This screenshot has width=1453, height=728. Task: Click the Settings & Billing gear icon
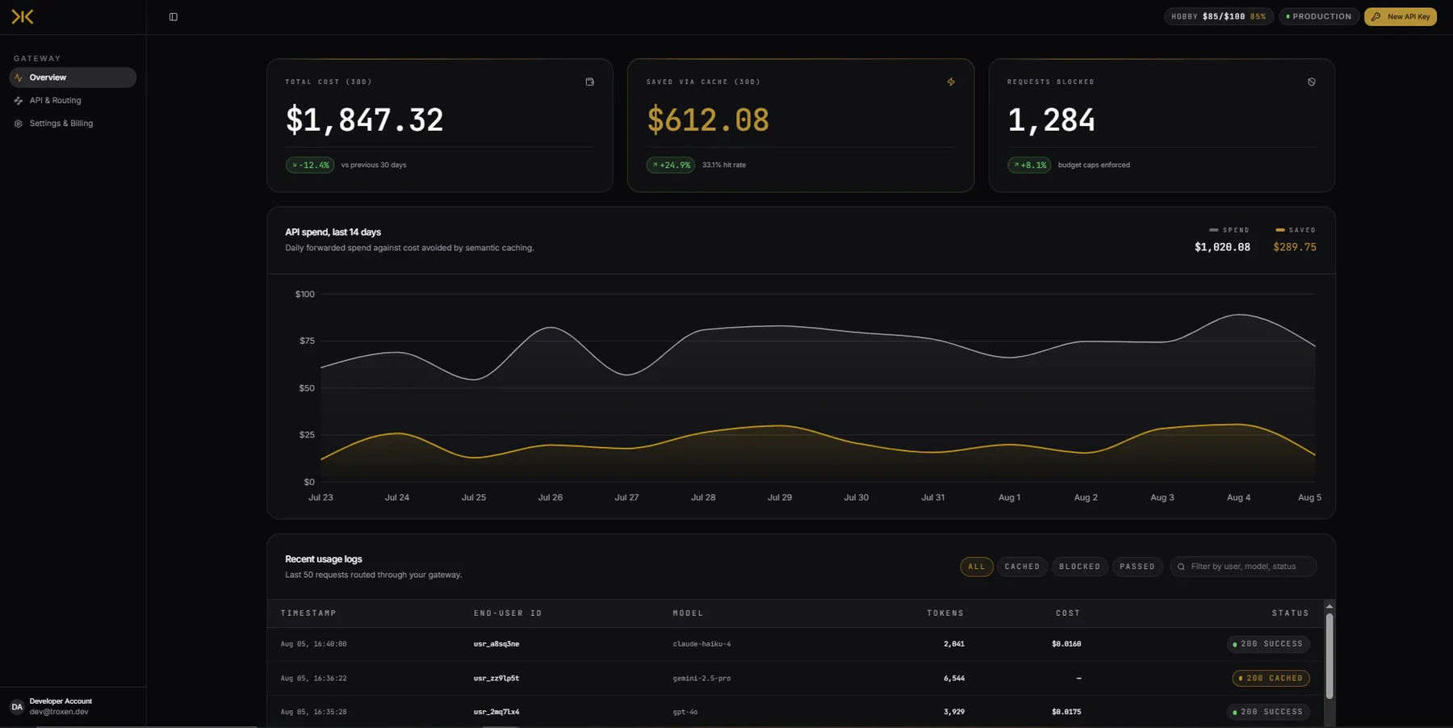(19, 123)
